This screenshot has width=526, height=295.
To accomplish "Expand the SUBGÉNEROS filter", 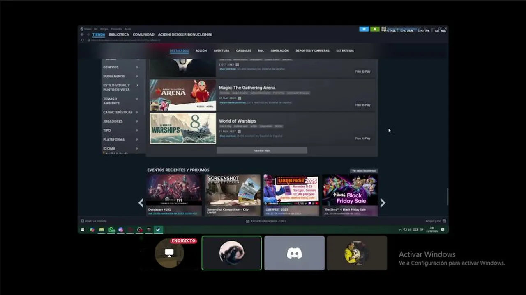I will coord(121,76).
